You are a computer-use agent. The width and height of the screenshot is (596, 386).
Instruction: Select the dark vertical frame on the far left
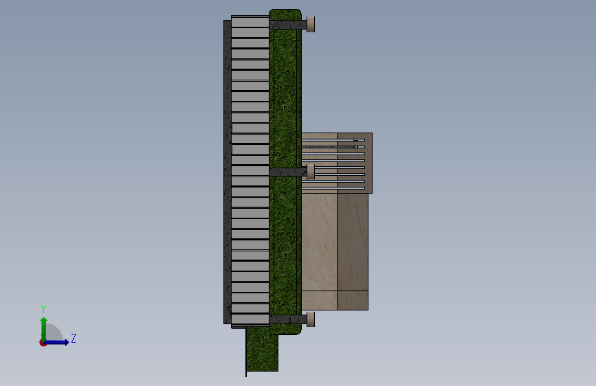[x=228, y=172]
